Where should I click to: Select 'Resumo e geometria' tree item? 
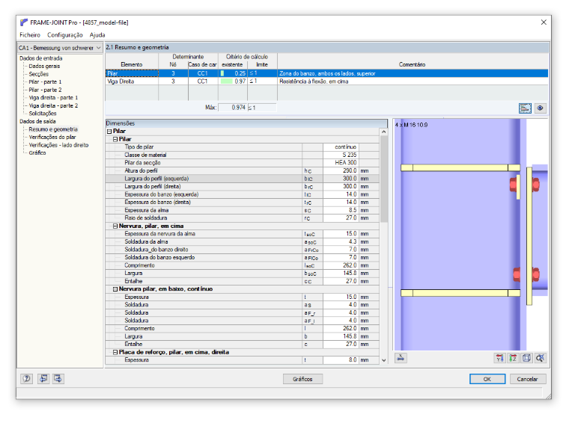53,129
